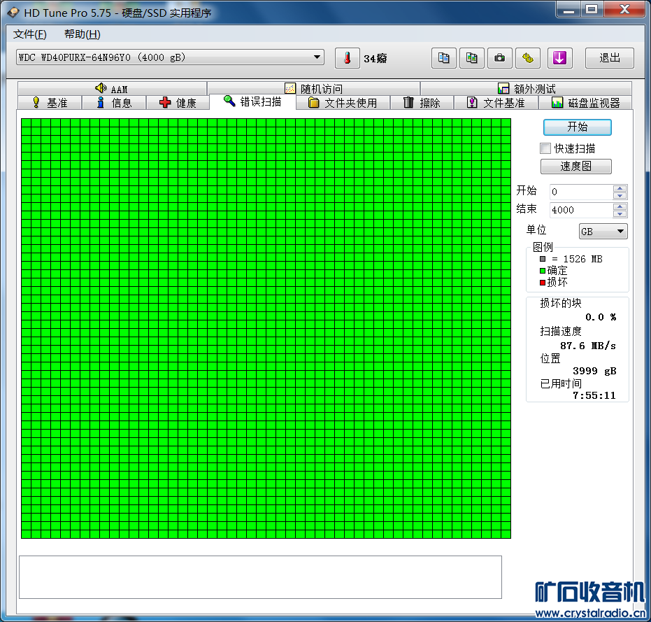
Task: Decrease the 结束 end value
Action: [620, 214]
